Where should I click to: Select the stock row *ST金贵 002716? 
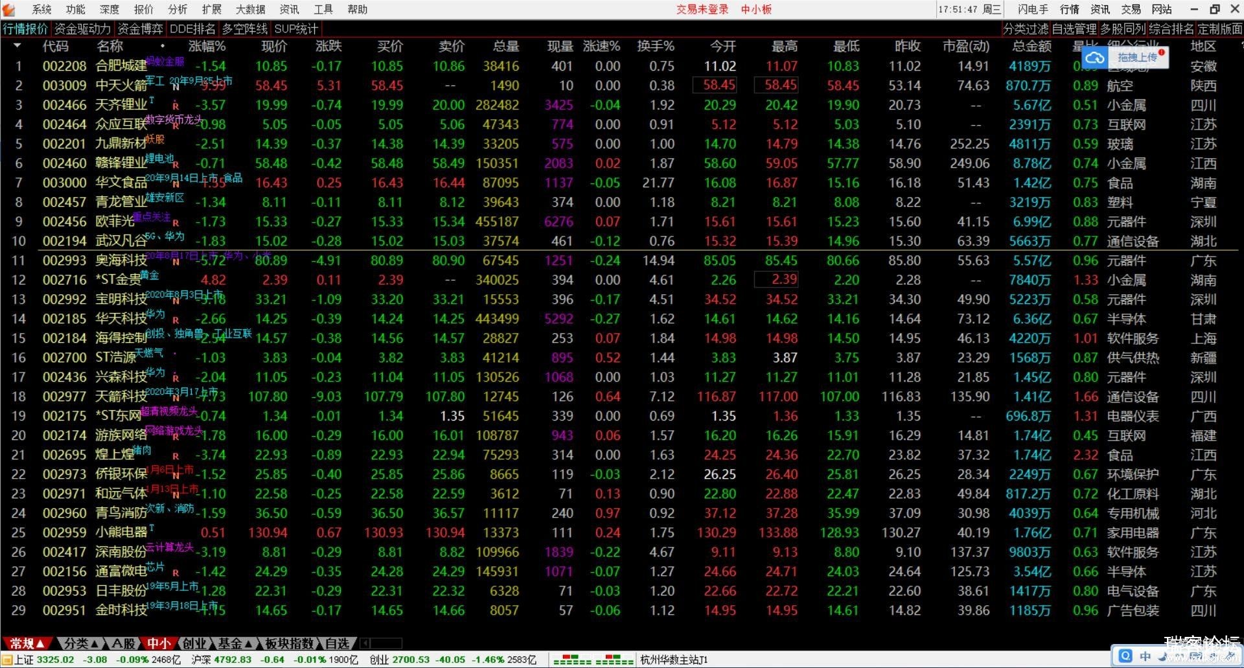click(622, 280)
